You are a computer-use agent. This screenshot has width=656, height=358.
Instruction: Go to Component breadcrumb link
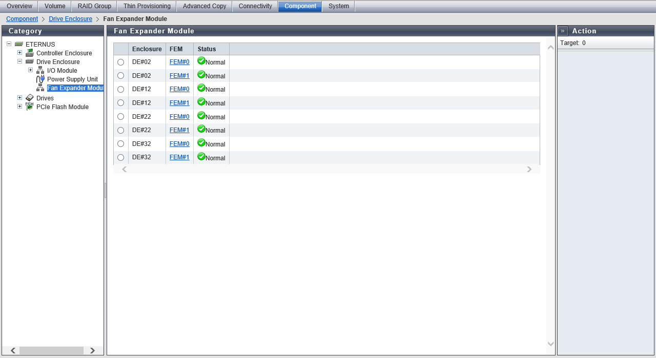[22, 19]
